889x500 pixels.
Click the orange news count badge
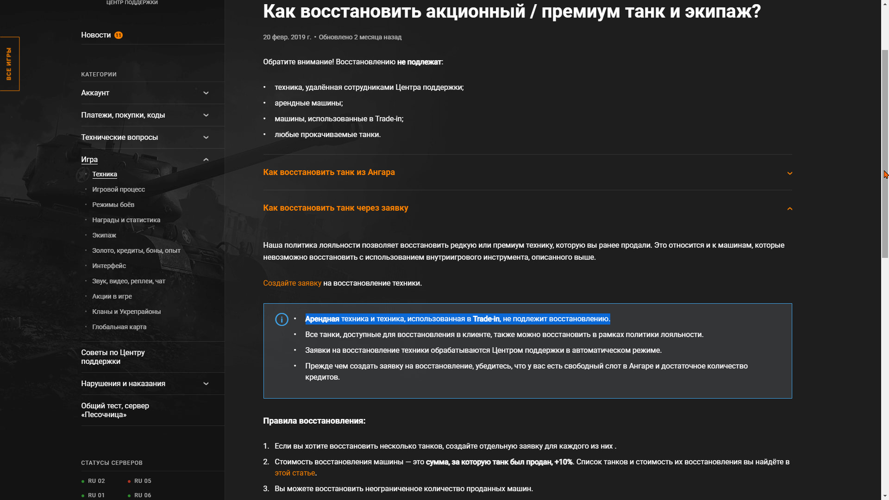119,35
